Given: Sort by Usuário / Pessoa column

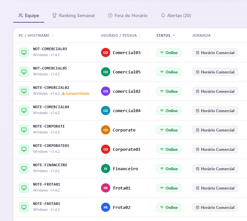Looking at the screenshot, I should coord(121,35).
